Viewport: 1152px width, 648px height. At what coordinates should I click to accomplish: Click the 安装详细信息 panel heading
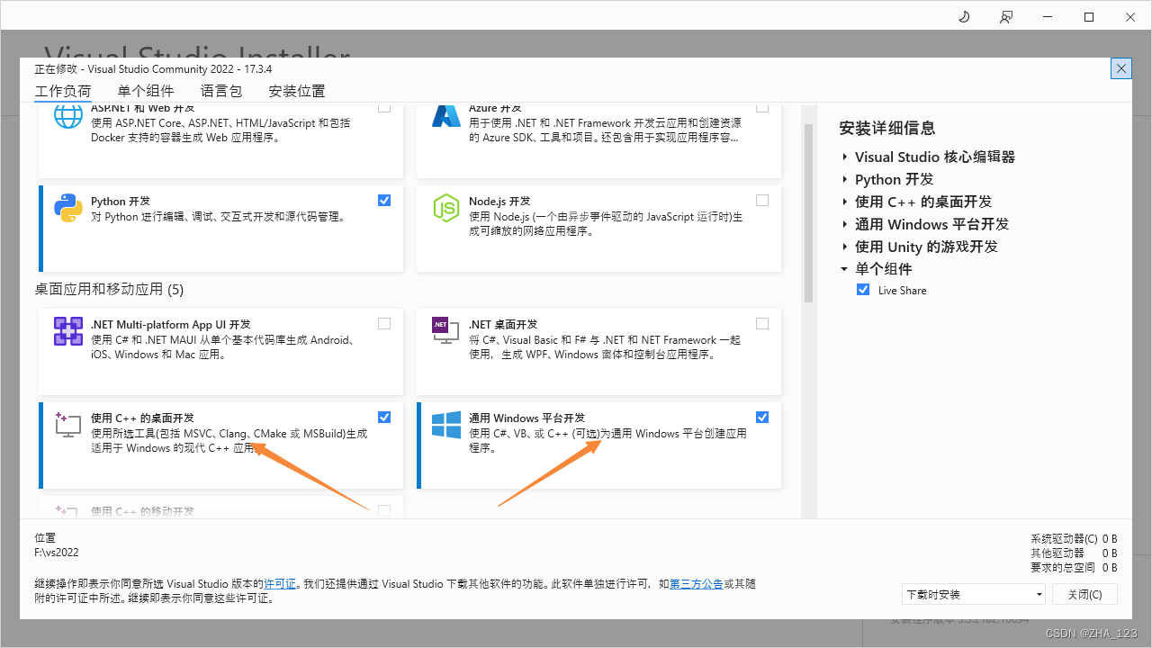click(x=887, y=128)
